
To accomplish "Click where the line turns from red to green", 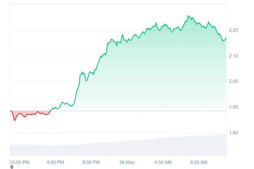I will click(51, 111).
